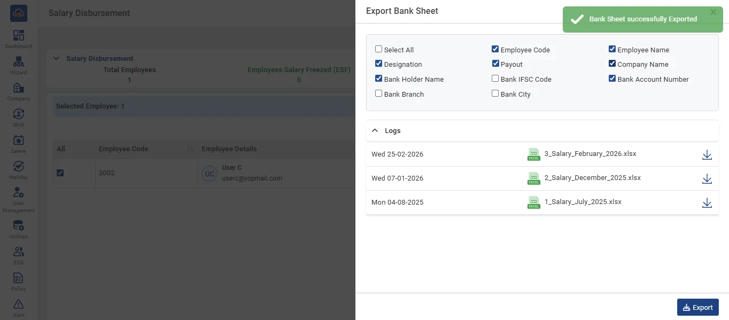Collapse the Salary Disbursement summary panel

pos(56,59)
